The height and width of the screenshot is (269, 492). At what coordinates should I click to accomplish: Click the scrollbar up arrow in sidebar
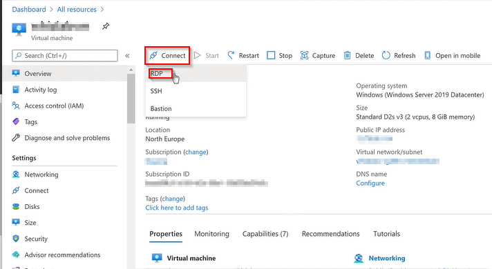click(131, 70)
